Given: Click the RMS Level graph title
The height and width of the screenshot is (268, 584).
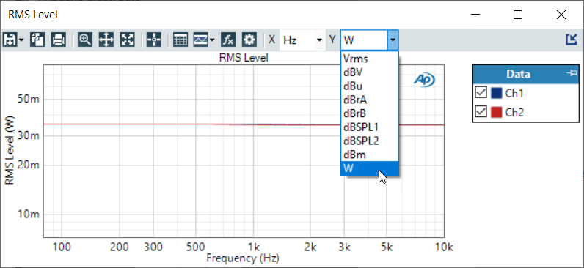Looking at the screenshot, I should [x=244, y=58].
